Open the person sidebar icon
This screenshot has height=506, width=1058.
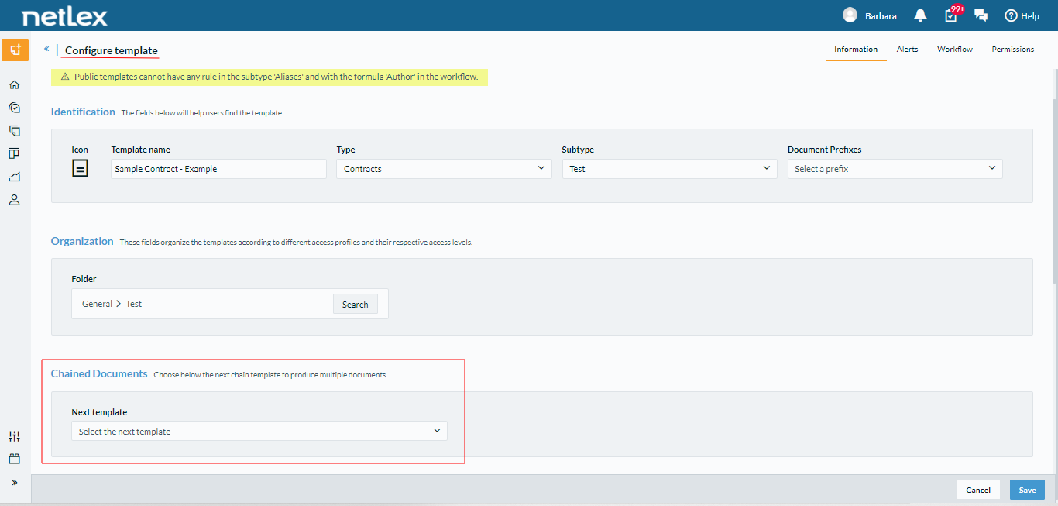(x=14, y=200)
